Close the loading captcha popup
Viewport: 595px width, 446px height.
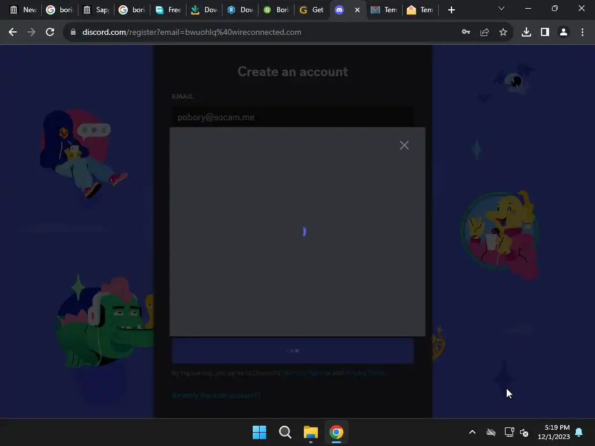tap(404, 145)
